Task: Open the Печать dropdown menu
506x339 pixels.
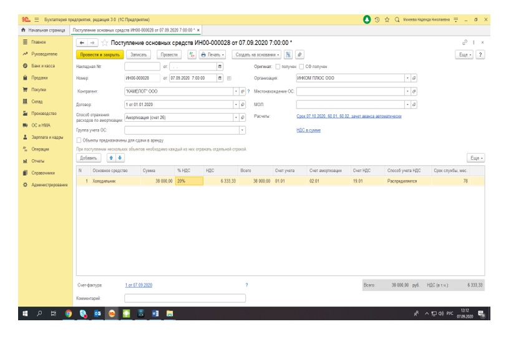Action: [213, 54]
